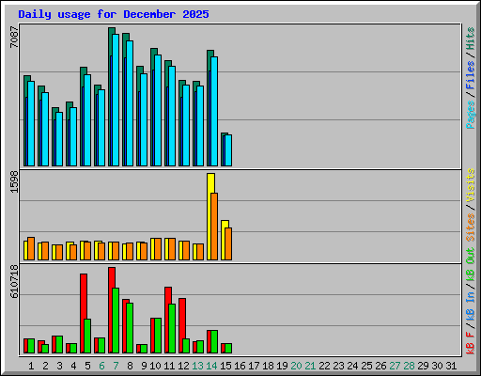
Task: Click day 9 on the x-axis
Action: pos(144,366)
